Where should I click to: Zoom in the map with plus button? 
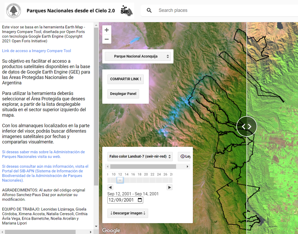click(x=107, y=30)
